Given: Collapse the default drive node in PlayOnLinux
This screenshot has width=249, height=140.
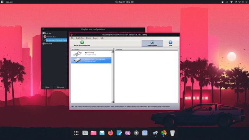Looking at the screenshot, I should [x=44, y=44].
